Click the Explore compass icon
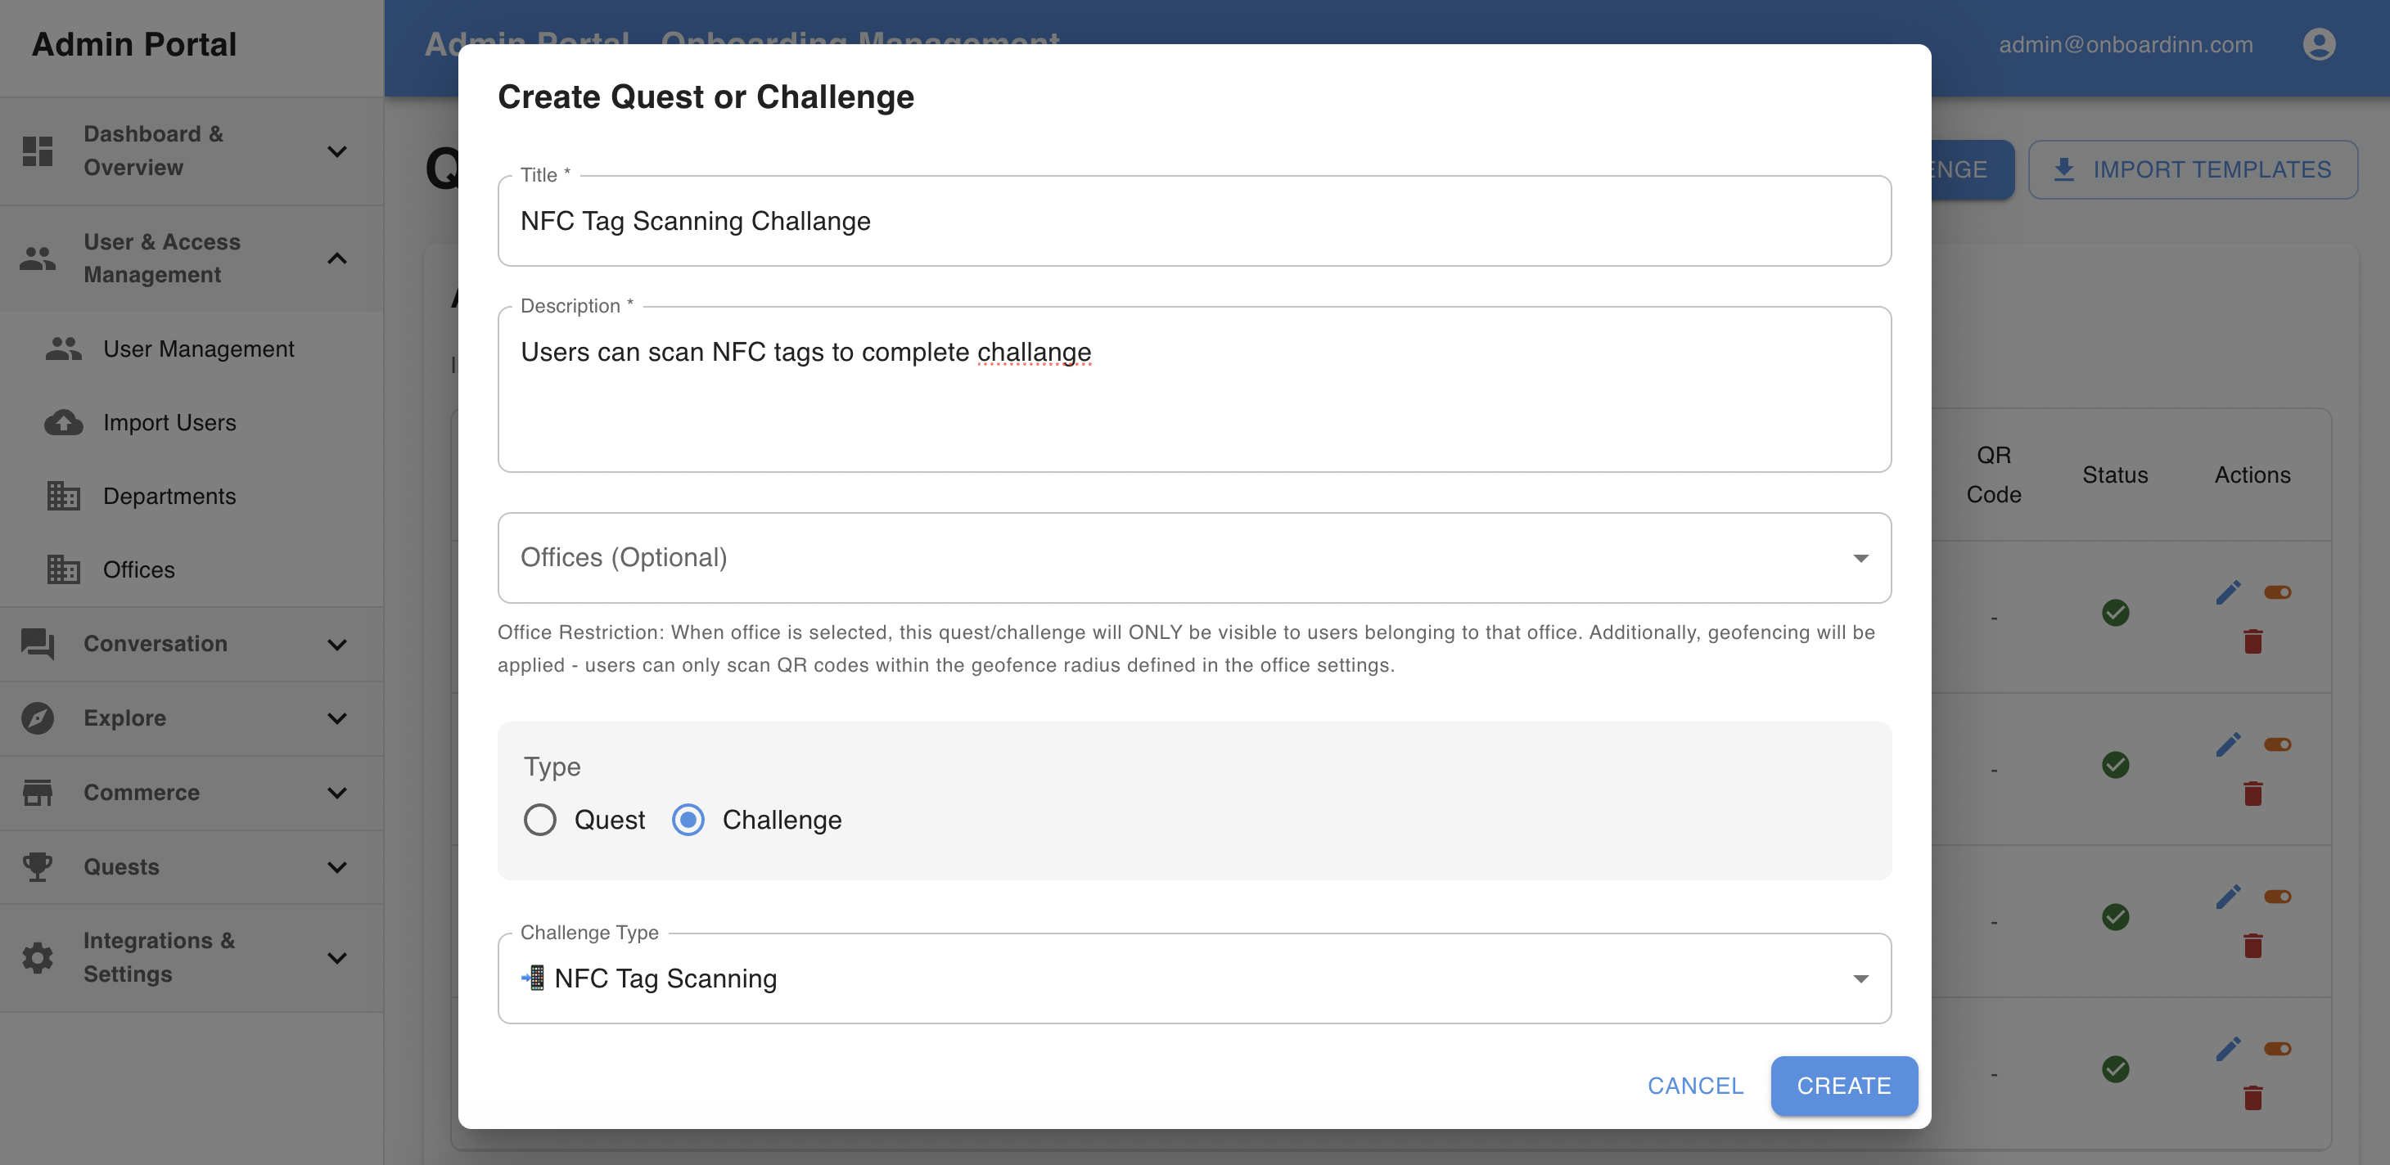2390x1165 pixels. (x=38, y=718)
